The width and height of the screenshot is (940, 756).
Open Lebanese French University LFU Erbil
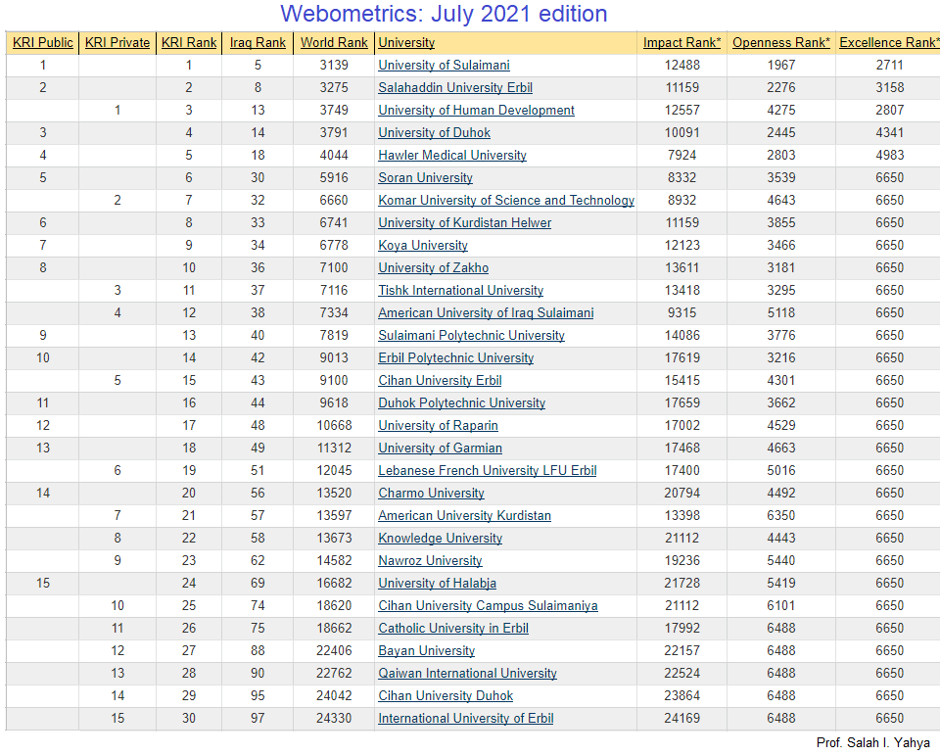coord(488,471)
